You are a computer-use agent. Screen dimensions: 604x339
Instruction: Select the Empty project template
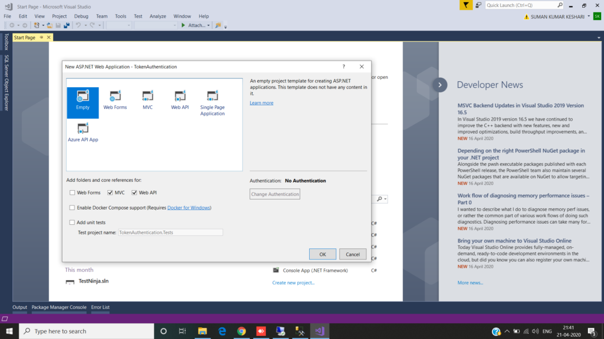[83, 102]
